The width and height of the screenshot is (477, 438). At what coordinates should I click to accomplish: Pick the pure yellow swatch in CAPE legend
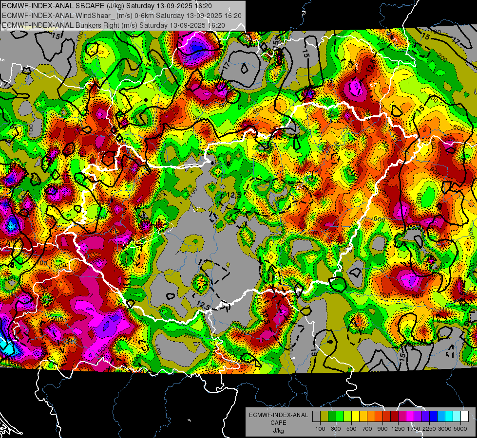point(355,417)
